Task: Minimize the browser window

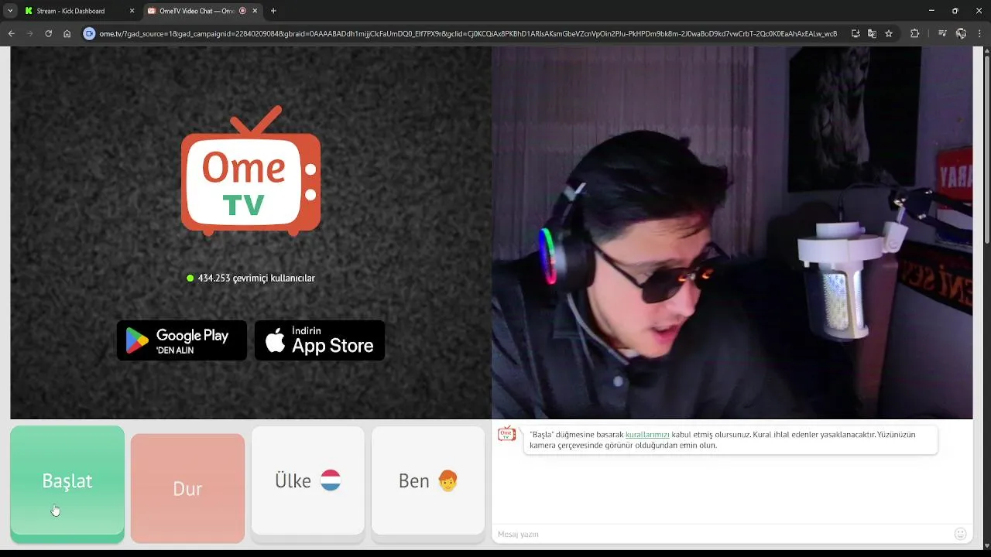Action: click(x=931, y=11)
